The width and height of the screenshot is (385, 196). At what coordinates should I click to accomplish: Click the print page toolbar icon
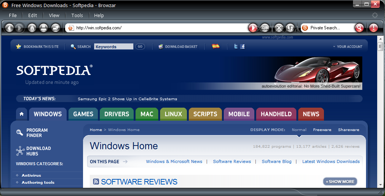click(44, 28)
